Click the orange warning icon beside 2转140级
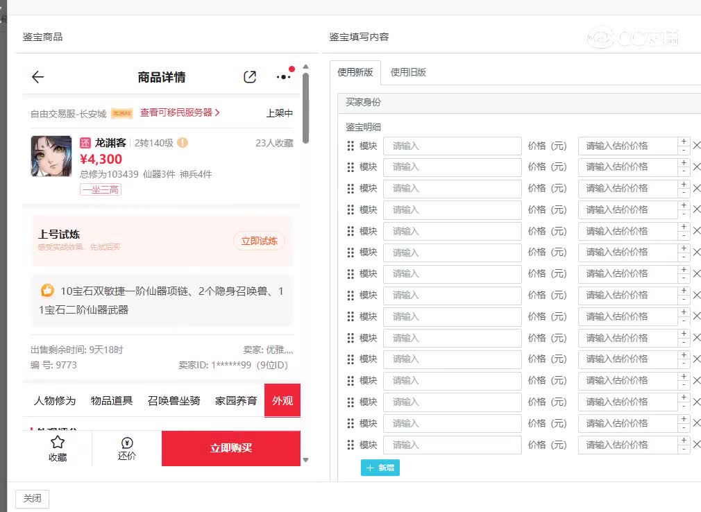 coord(183,143)
